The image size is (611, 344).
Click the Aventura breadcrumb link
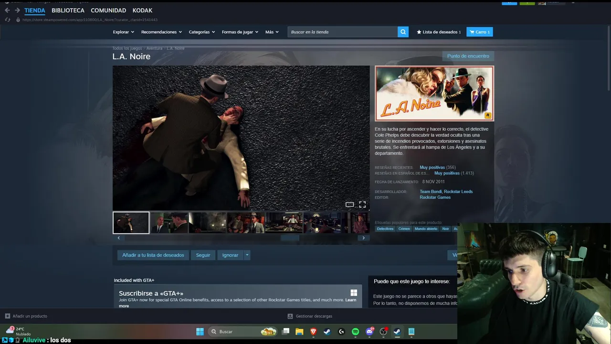(154, 48)
